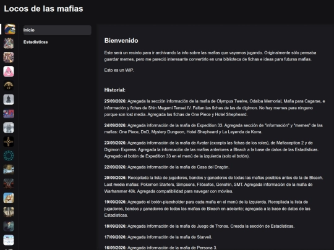Screen dimensions: 334x250
Task: Select the Inicio menu item
Action: [58, 30]
